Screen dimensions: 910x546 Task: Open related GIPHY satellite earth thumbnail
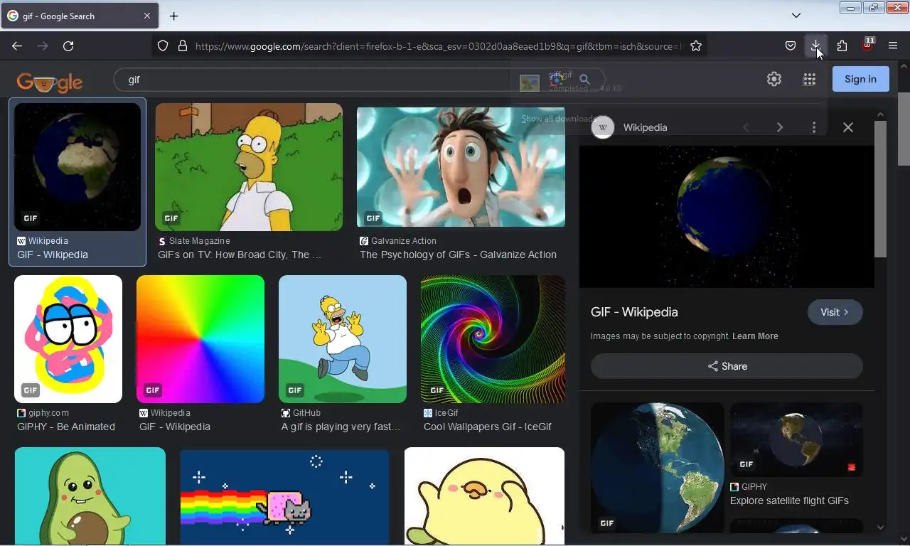796,439
